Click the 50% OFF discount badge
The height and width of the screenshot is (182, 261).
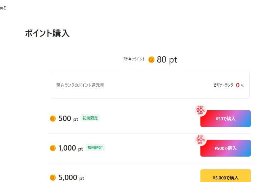(x=200, y=140)
